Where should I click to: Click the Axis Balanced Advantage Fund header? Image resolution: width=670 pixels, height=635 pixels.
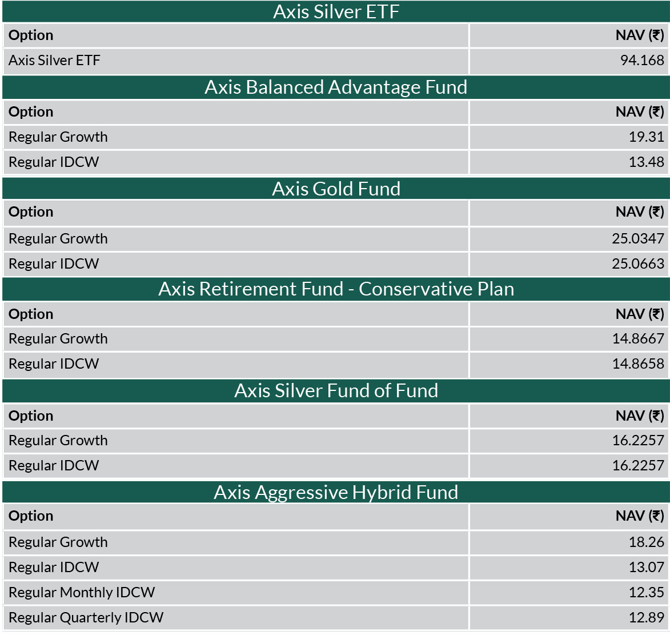336,87
